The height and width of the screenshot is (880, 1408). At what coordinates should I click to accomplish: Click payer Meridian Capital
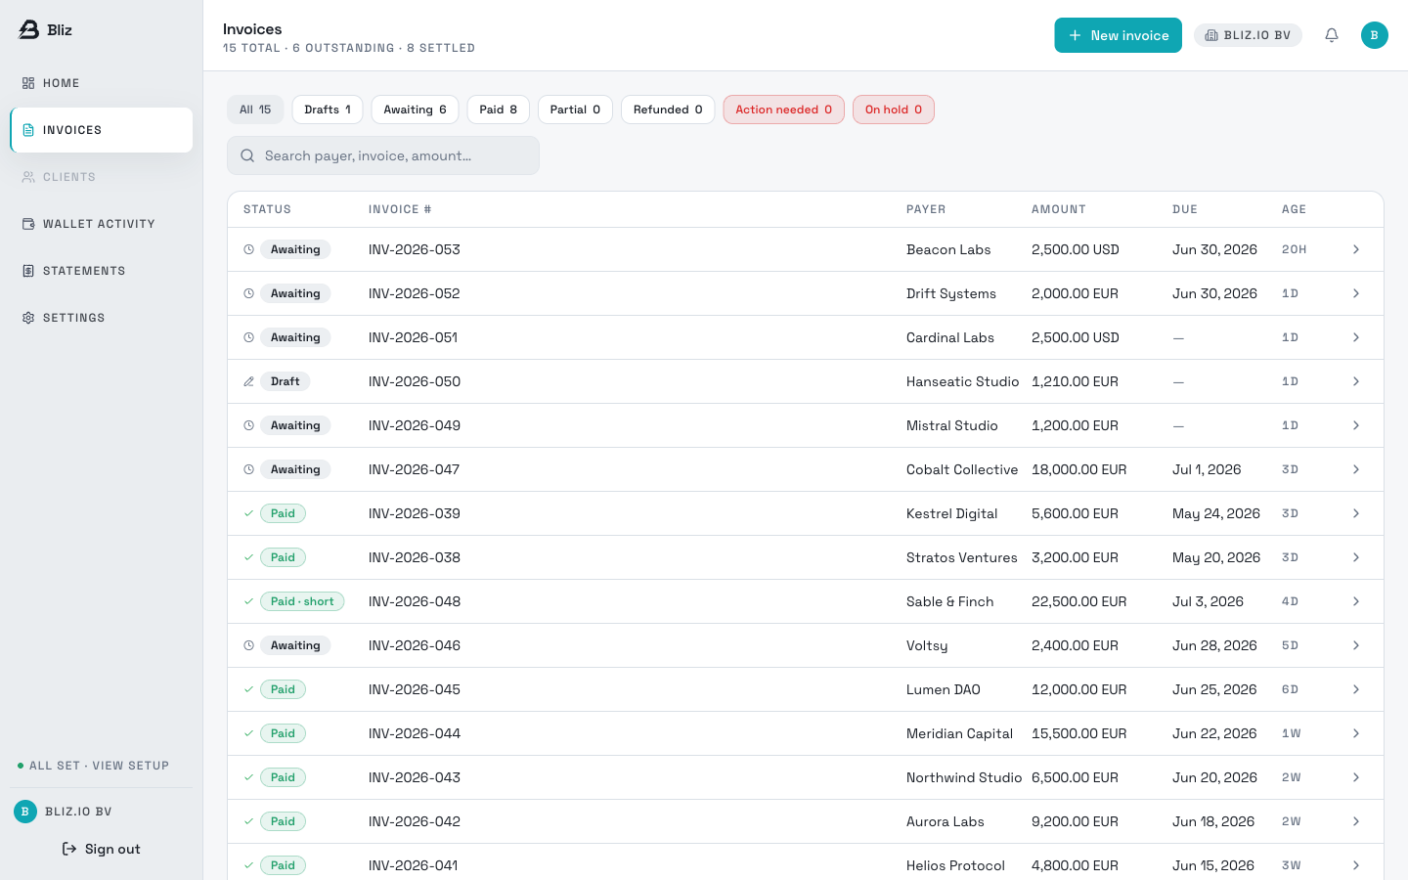pos(959,733)
